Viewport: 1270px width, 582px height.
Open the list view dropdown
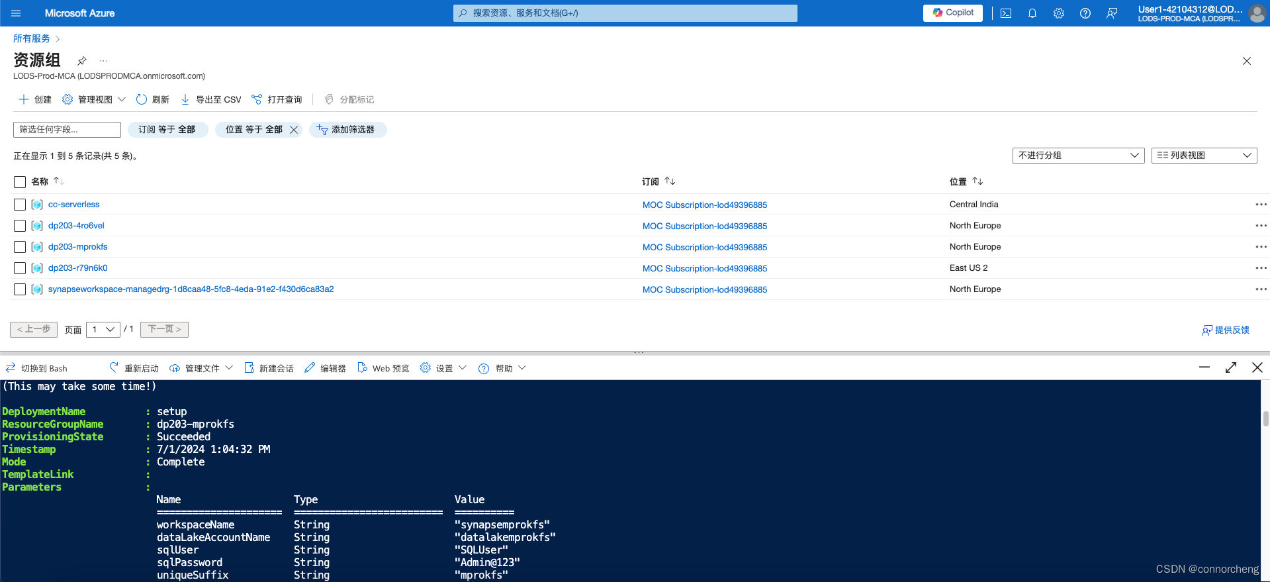click(1204, 155)
